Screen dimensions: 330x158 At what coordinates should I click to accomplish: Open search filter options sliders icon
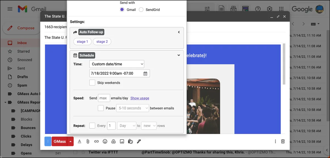tap(207, 9)
